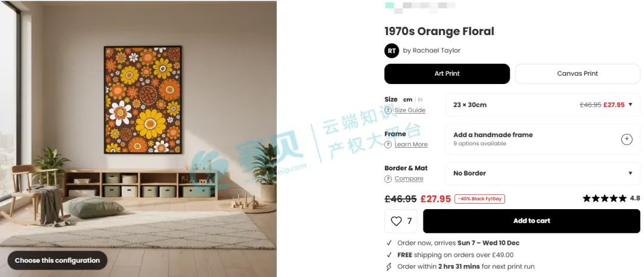The image size is (644, 277).
Task: Click the Add to cart button
Action: coord(531,221)
